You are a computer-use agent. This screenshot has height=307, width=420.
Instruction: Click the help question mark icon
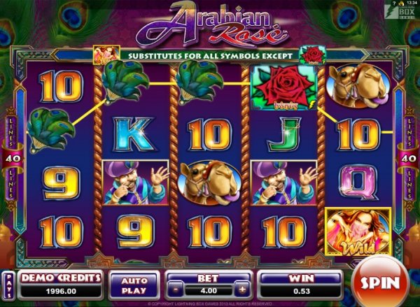[x=394, y=3]
